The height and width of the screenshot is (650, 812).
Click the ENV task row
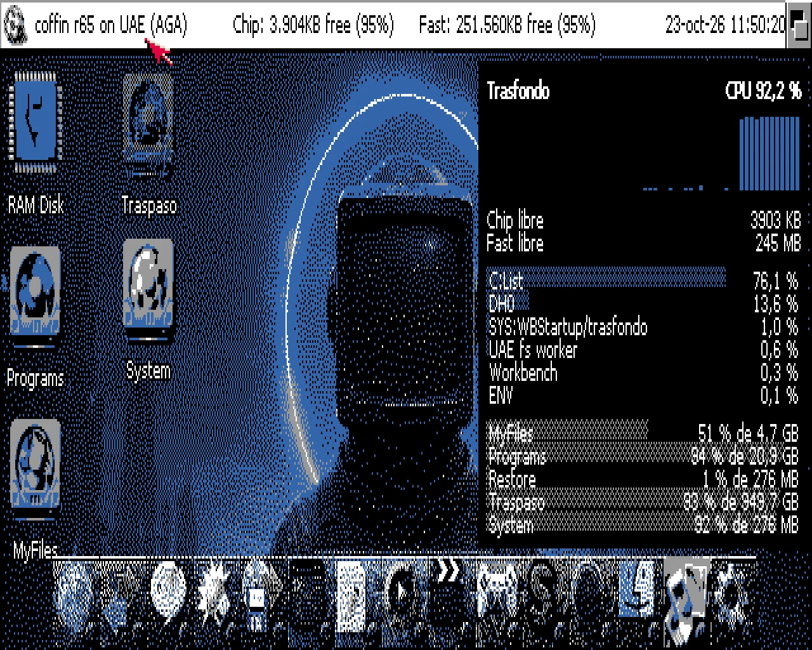click(643, 395)
